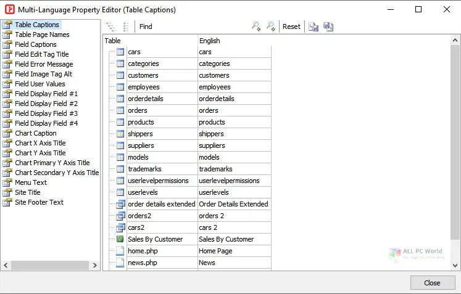This screenshot has height=294, width=461.
Task: Click the left panel scroll left arrow
Action: pos(6,265)
